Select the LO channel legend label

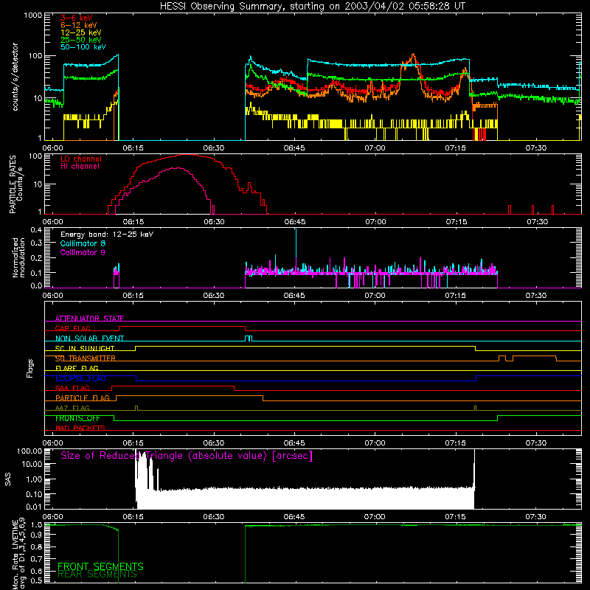tap(81, 159)
